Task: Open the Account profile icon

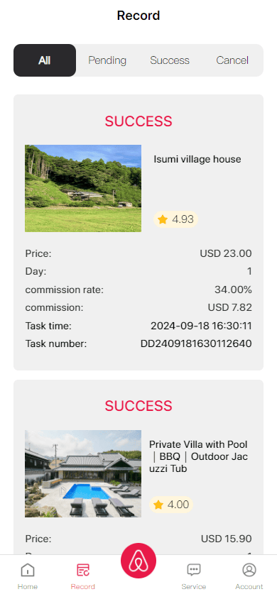Action: pyautogui.click(x=249, y=570)
